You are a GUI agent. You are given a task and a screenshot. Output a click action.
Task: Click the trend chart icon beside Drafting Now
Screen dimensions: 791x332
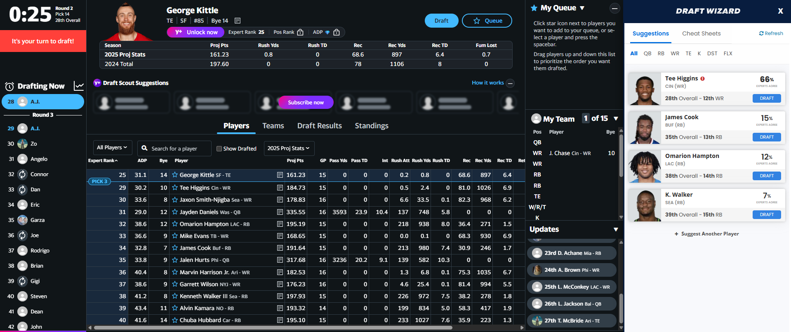pos(79,86)
